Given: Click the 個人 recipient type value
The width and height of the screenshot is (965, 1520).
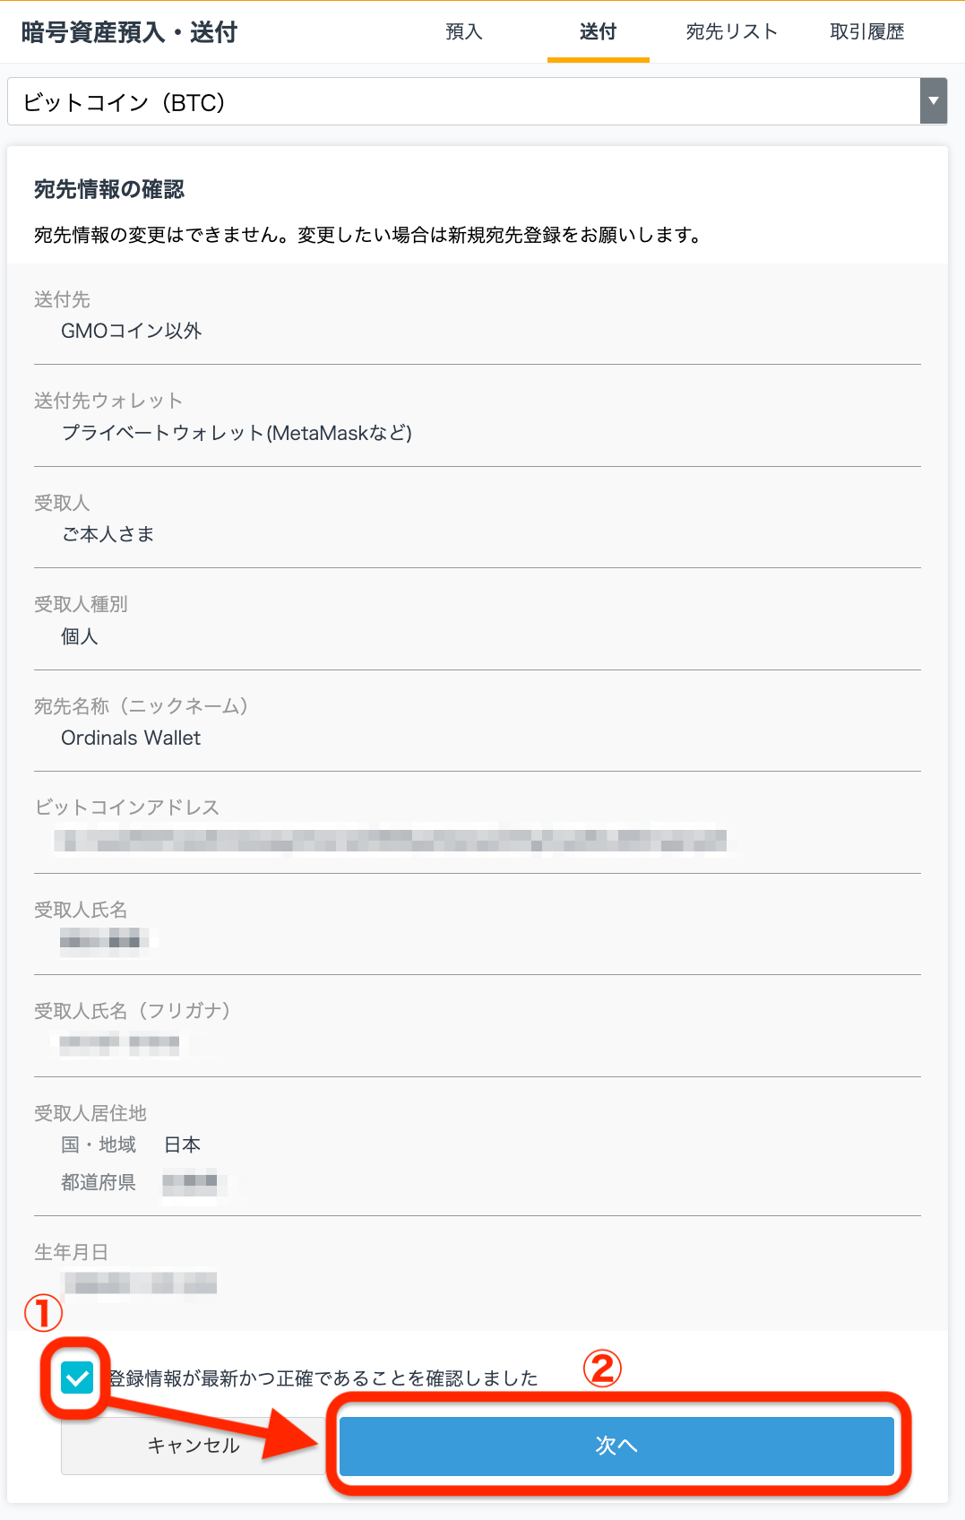Looking at the screenshot, I should point(80,636).
